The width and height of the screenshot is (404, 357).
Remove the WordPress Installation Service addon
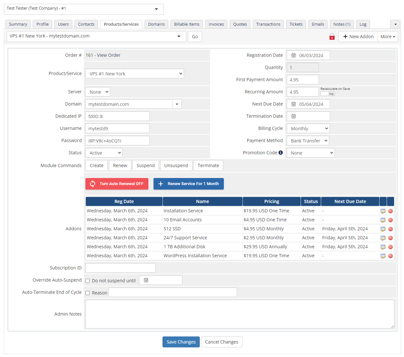click(391, 256)
